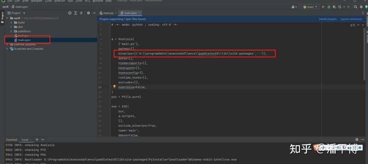The height and width of the screenshot is (164, 368).
Task: Expand Scratches and Consoles arrow
Action: 7,49
